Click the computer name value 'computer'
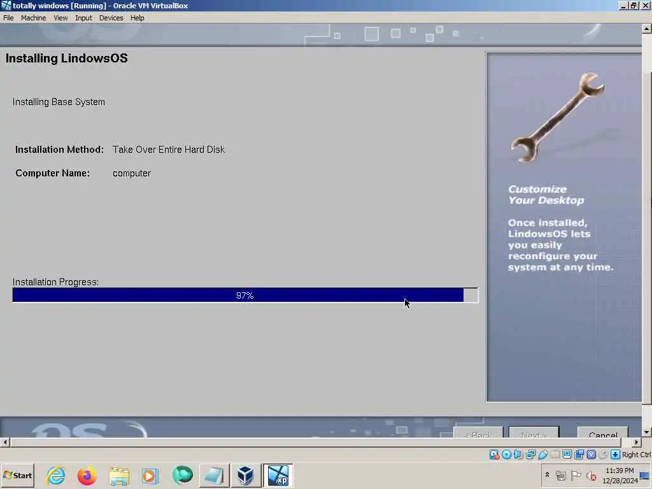 click(131, 173)
